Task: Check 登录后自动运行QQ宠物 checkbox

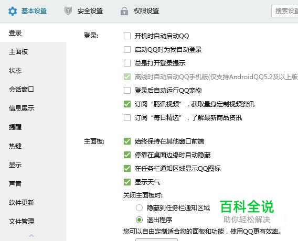Action: click(x=127, y=91)
